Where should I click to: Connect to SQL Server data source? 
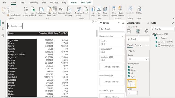(49, 11)
